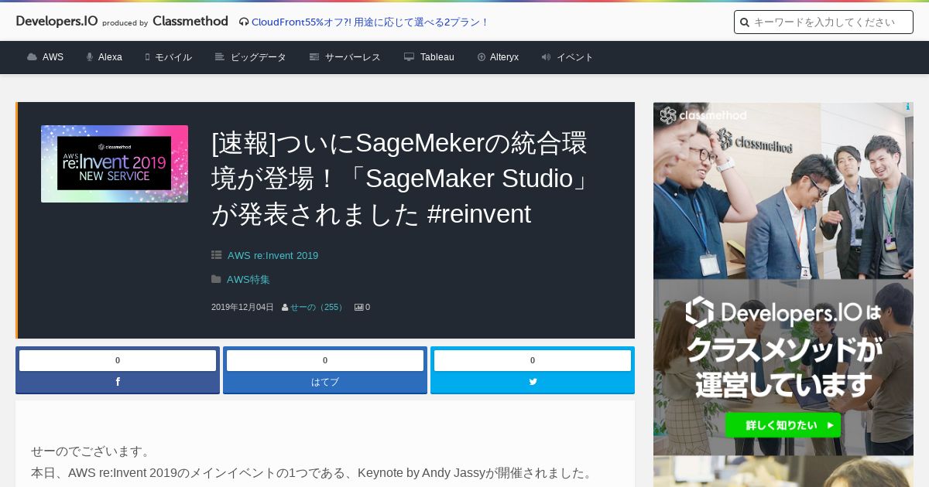Open the イベント navigation item
The width and height of the screenshot is (929, 487).
[x=567, y=57]
